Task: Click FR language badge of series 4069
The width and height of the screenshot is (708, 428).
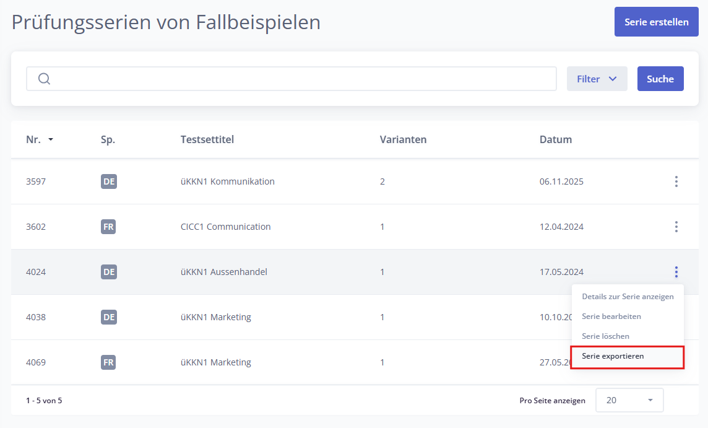Action: pos(109,362)
